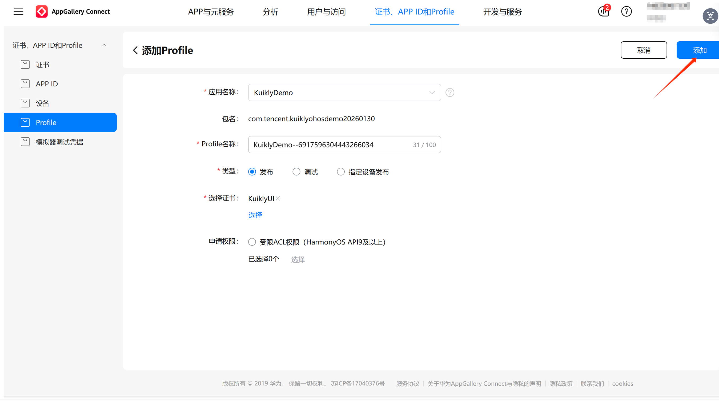The width and height of the screenshot is (719, 402).
Task: Click the blue 添加 button
Action: pos(699,50)
